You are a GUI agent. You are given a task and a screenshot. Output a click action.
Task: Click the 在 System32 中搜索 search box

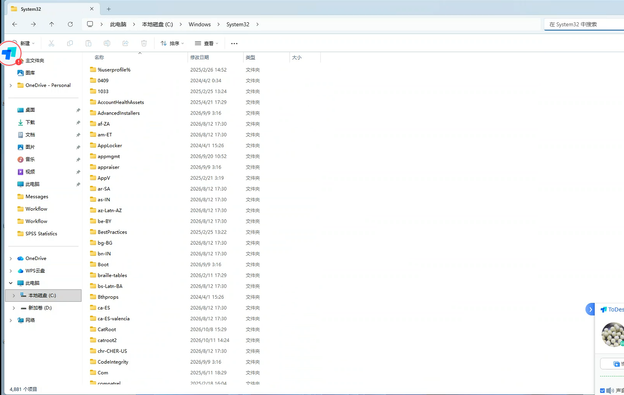click(x=584, y=24)
